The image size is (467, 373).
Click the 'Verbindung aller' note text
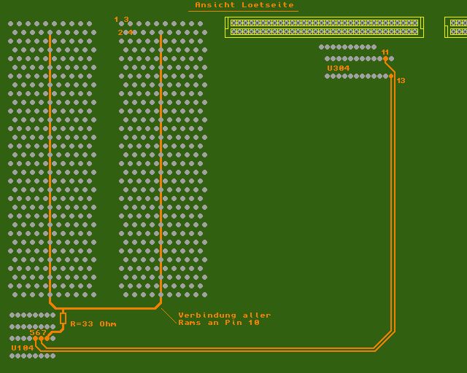225,315
